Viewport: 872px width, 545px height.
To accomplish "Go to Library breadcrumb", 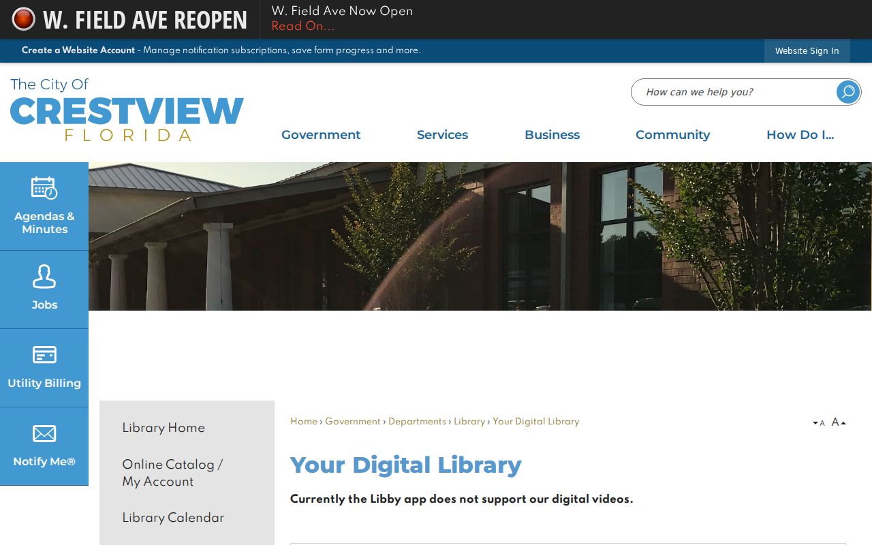I will (469, 422).
